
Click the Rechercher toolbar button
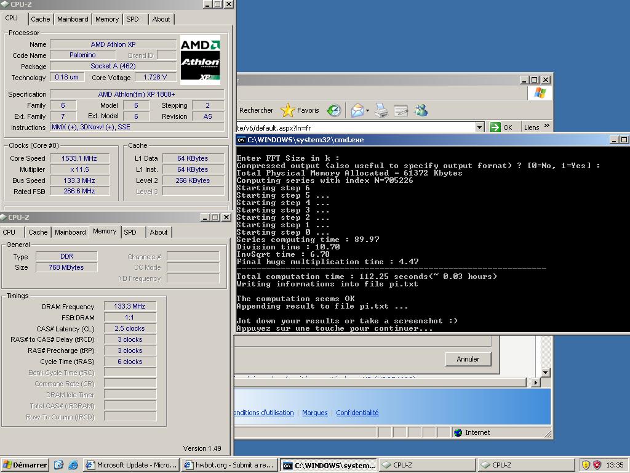click(257, 110)
